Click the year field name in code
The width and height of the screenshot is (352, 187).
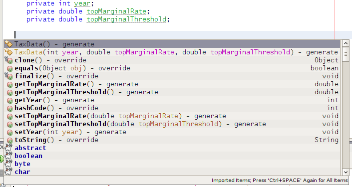tap(82, 3)
